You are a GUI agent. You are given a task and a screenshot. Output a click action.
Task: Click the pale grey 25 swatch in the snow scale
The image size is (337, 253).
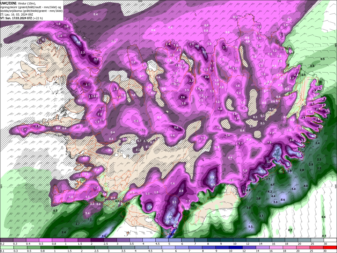click(x=317, y=240)
